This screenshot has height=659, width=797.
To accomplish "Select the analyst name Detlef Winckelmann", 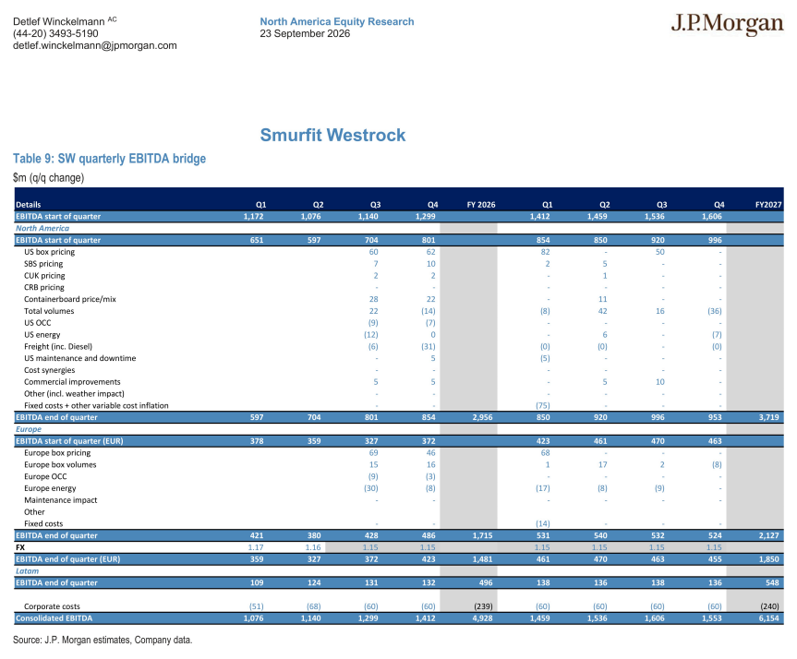I will (59, 21).
